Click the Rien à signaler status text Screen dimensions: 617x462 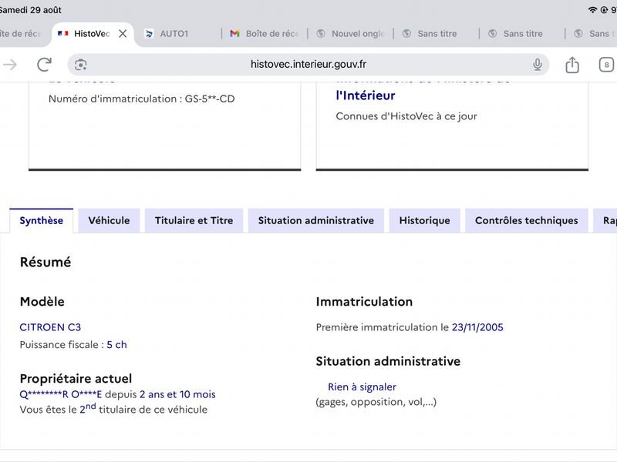pyautogui.click(x=362, y=387)
